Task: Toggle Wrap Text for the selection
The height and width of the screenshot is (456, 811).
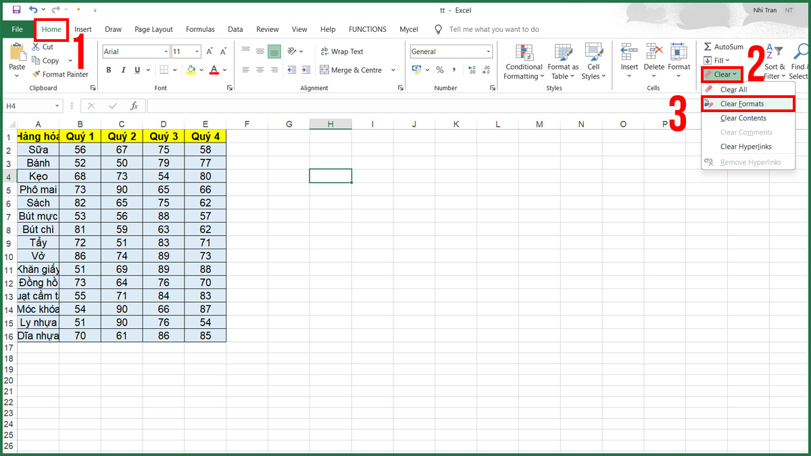Action: click(341, 51)
